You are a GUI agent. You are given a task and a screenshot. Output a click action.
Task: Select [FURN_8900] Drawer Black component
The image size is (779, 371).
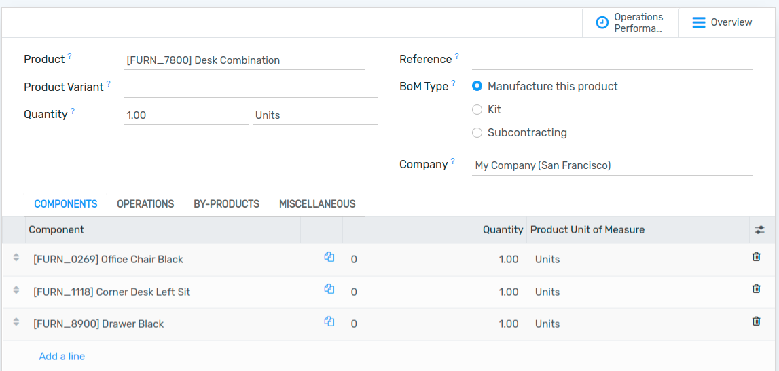[98, 324]
